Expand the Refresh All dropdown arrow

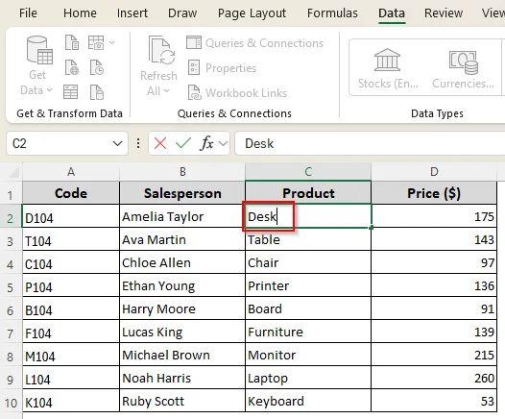pyautogui.click(x=166, y=91)
